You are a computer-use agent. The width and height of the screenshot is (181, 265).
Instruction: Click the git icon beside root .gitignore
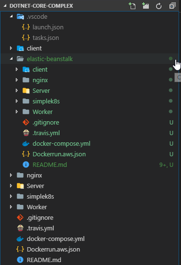point(20,217)
